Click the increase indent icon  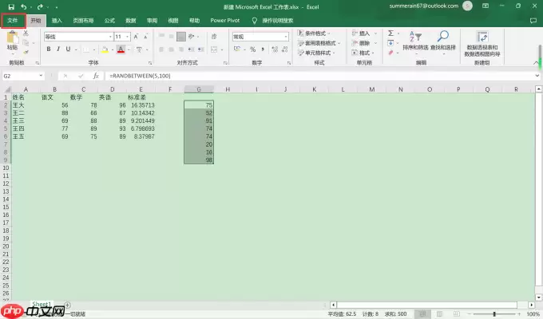point(201,49)
